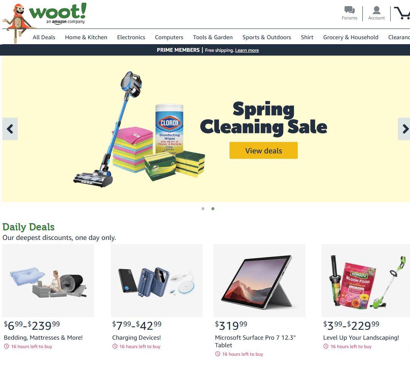This screenshot has width=410, height=369.
Task: Go to previous banner slide arrow
Action: point(10,129)
